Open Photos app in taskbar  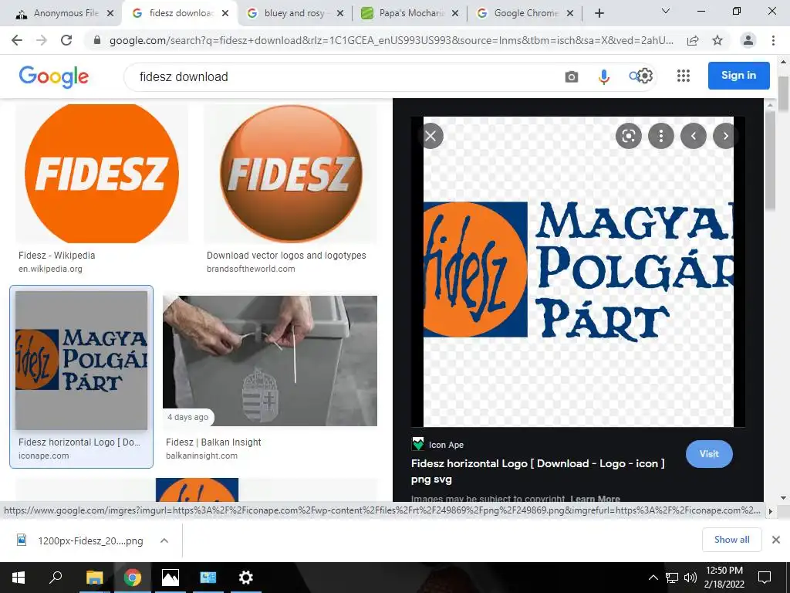coord(170,578)
